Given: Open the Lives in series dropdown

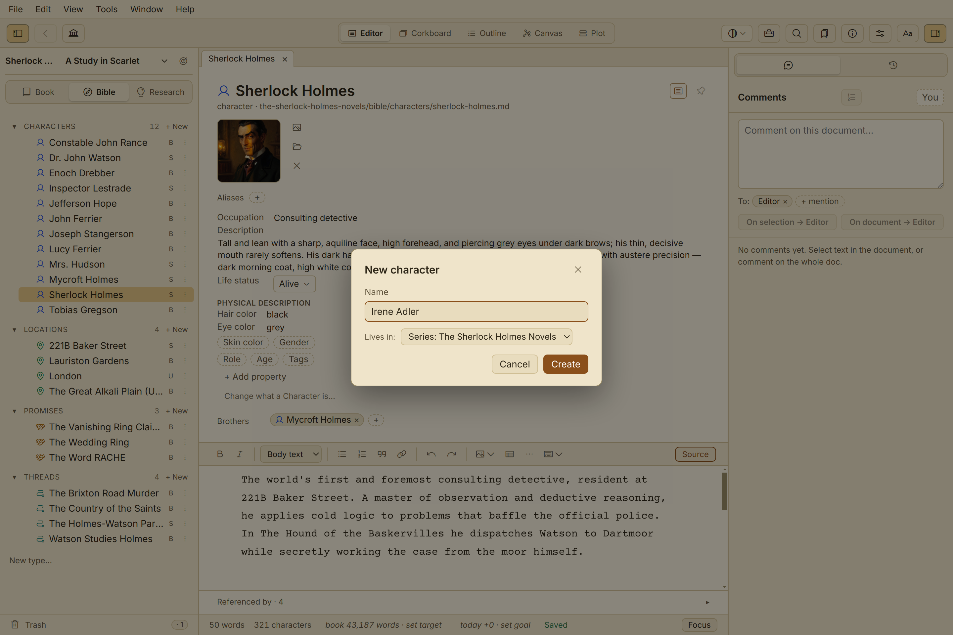Looking at the screenshot, I should point(486,337).
